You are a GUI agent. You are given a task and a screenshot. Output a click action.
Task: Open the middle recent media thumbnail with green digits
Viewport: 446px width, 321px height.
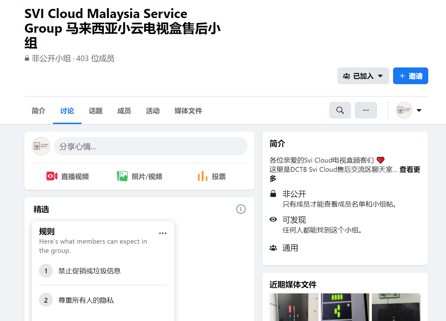click(x=345, y=307)
